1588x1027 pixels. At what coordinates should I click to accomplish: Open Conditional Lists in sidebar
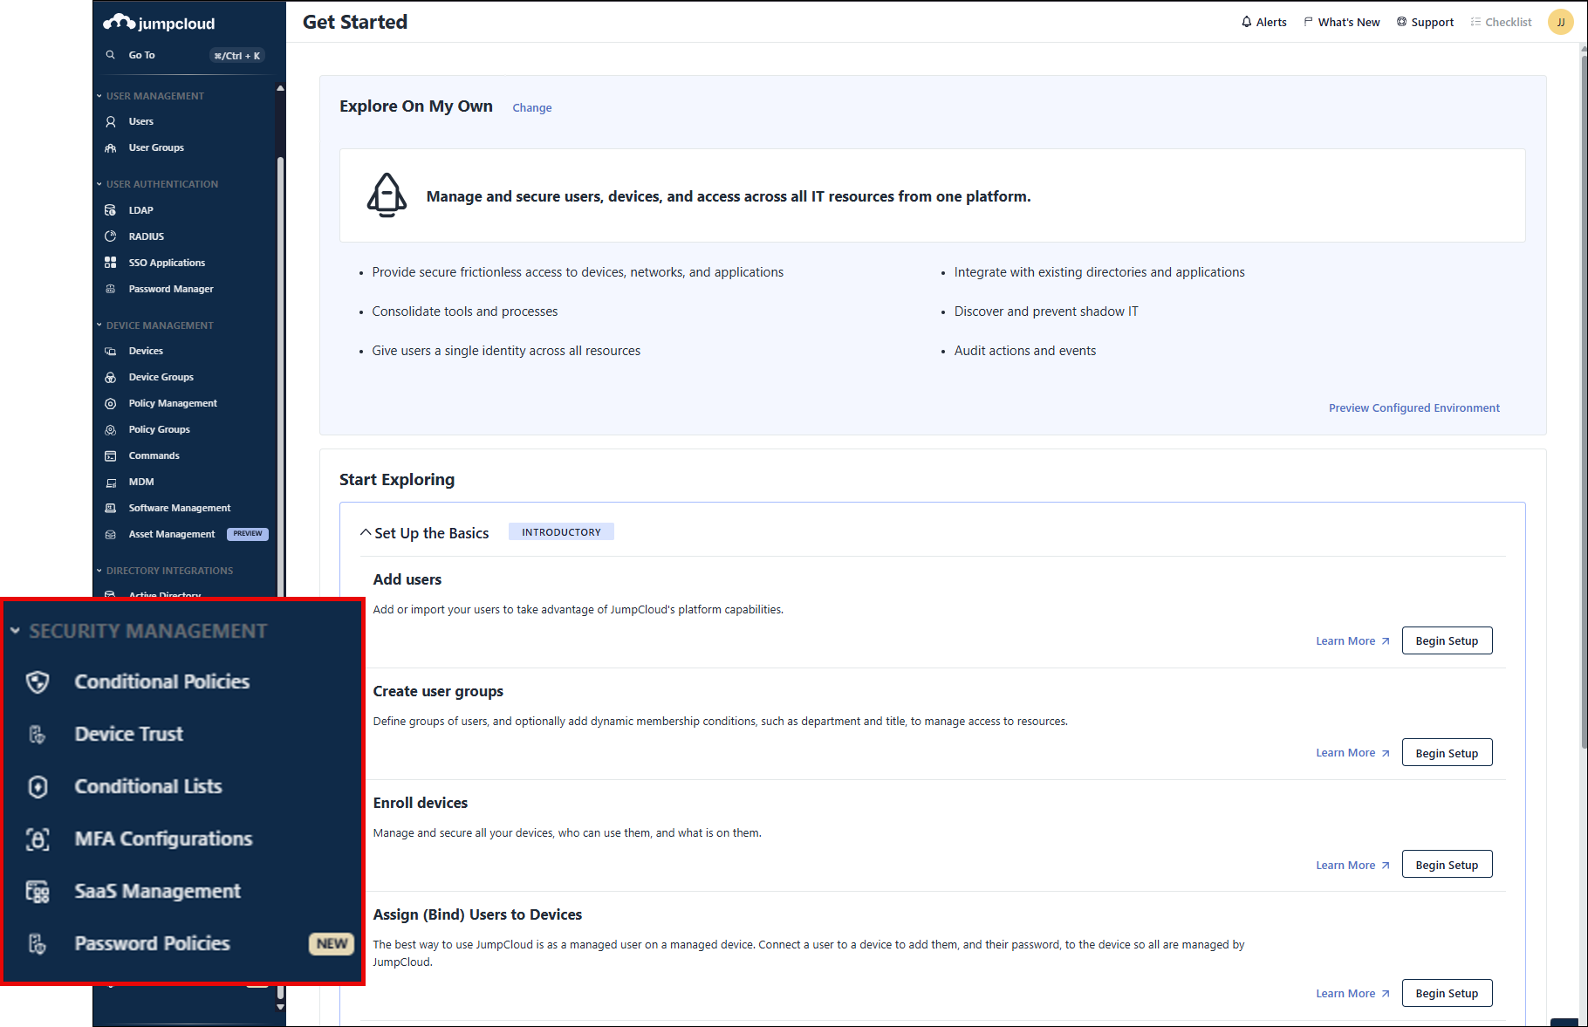(x=148, y=786)
